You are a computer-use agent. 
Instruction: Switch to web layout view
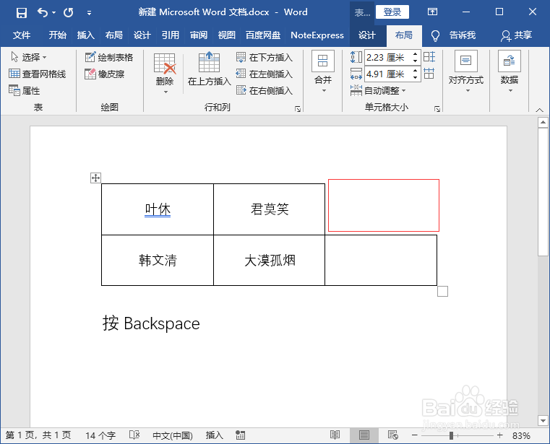[393, 435]
